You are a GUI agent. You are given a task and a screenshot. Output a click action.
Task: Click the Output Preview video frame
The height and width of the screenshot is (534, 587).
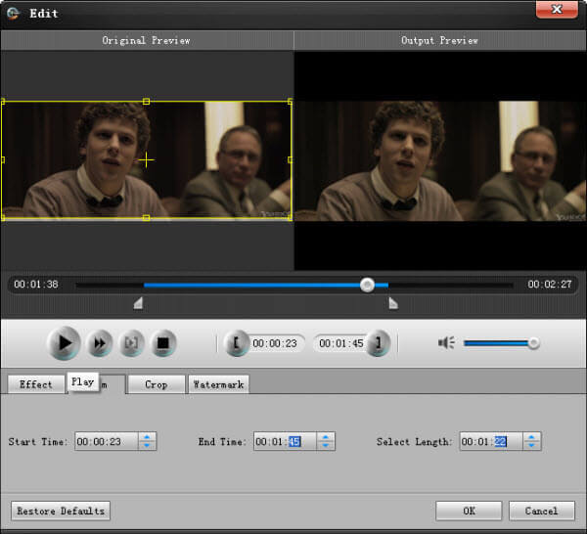point(440,161)
